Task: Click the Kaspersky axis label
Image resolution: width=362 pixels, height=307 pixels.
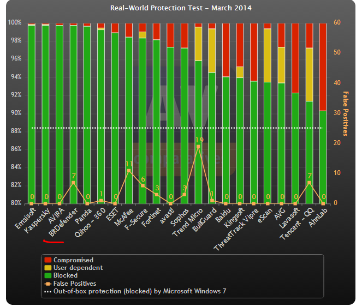Action: pyautogui.click(x=37, y=221)
